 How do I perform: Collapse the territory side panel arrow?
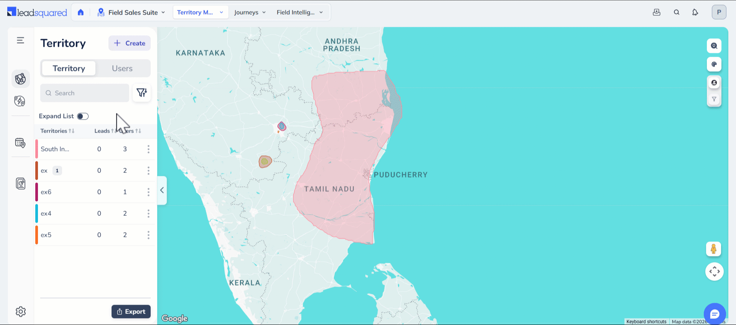coord(162,190)
